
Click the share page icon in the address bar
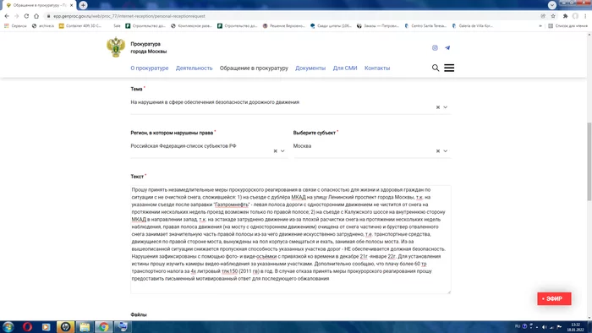pyautogui.click(x=543, y=16)
